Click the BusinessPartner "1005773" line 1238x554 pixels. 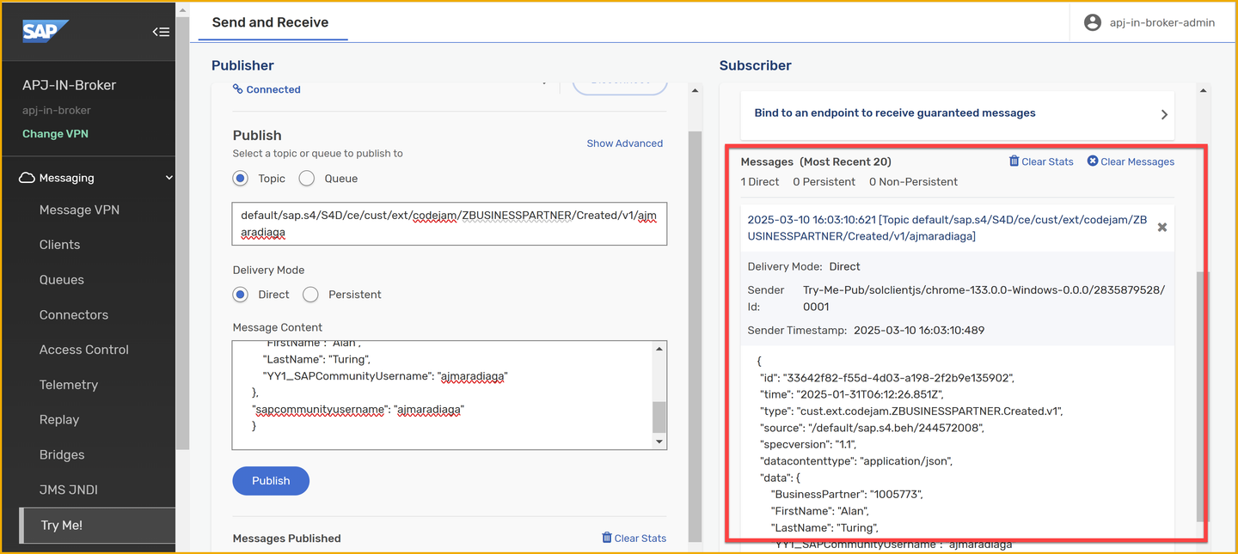tap(849, 494)
